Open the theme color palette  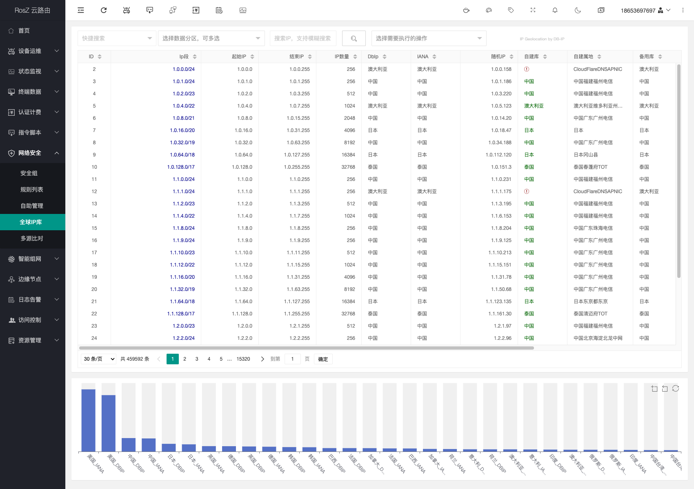pos(489,10)
